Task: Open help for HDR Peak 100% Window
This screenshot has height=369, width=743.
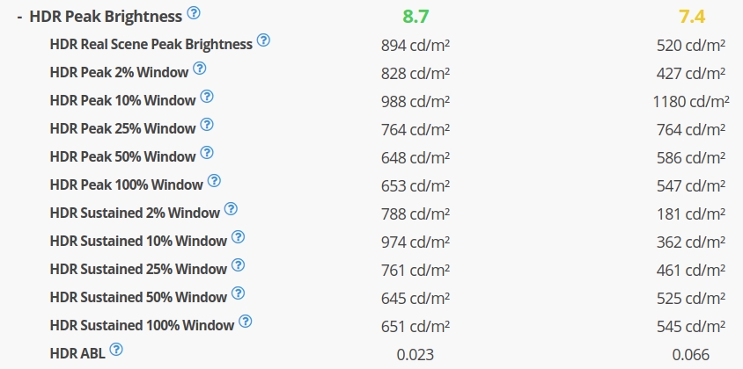Action: coord(214,182)
